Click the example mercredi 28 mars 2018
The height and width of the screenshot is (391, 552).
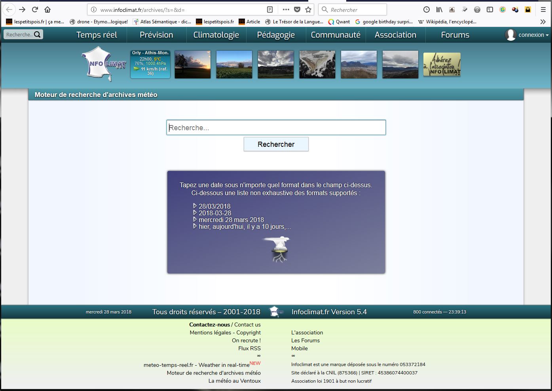point(231,220)
